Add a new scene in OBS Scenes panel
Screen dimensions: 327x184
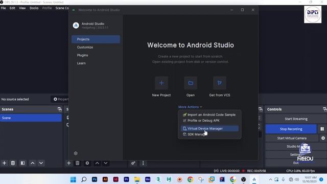[4, 163]
